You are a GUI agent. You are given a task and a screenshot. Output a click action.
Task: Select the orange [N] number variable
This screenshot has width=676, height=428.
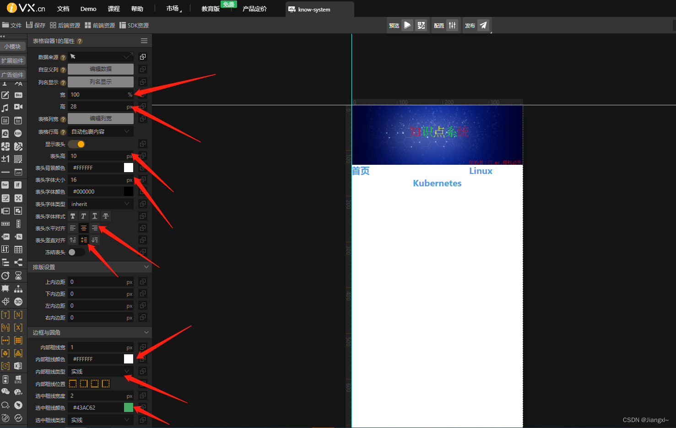coord(18,314)
